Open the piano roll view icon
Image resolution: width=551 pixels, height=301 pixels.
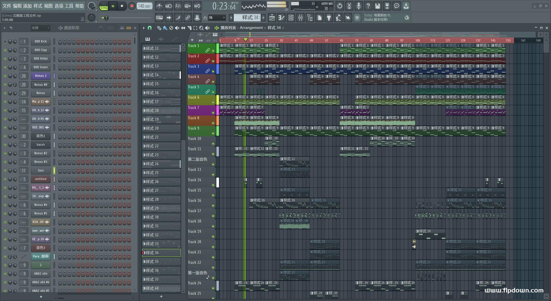tap(281, 18)
